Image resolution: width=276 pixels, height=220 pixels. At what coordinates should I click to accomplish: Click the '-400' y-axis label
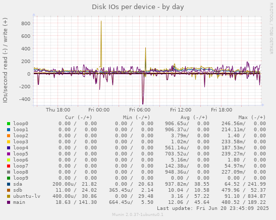click(25, 99)
